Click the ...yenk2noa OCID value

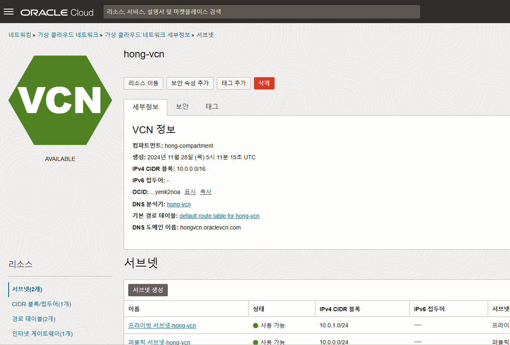pyautogui.click(x=165, y=192)
